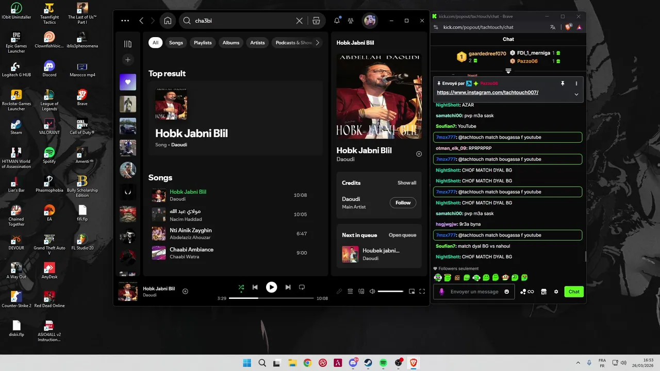The height and width of the screenshot is (371, 660).
Task: Select Chaabi Ambiance song row
Action: point(235,253)
